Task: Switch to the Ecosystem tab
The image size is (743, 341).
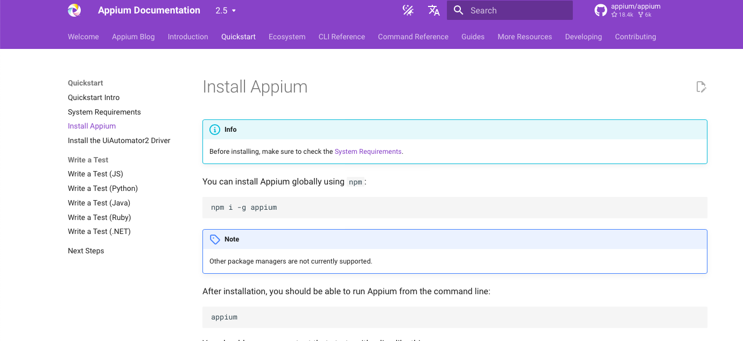Action: [x=287, y=37]
